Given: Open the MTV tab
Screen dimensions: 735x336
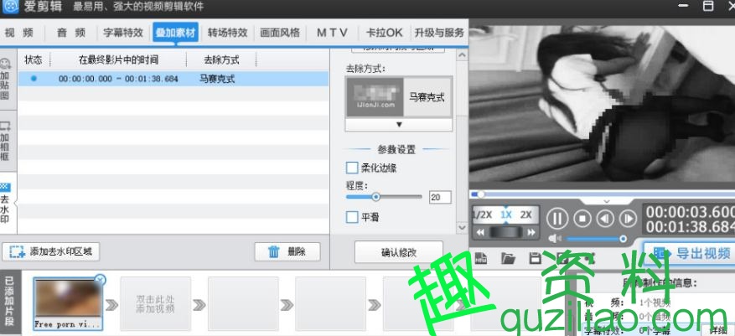Looking at the screenshot, I should click(x=333, y=33).
